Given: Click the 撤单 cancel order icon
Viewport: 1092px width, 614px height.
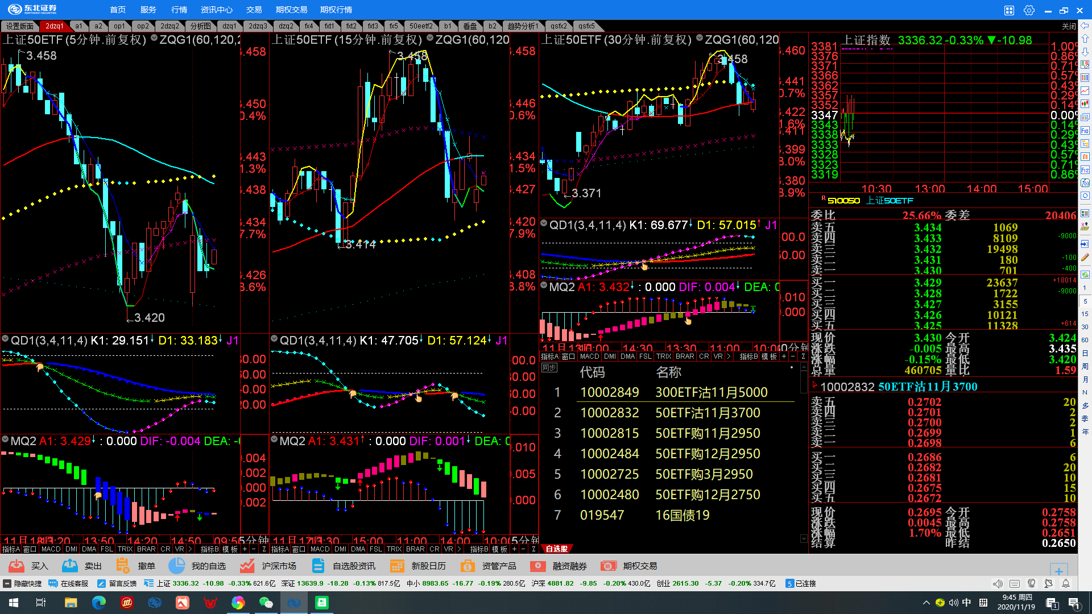Looking at the screenshot, I should tap(123, 566).
